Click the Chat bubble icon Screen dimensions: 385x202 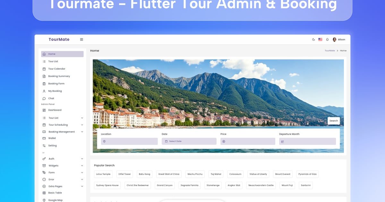(x=44, y=98)
